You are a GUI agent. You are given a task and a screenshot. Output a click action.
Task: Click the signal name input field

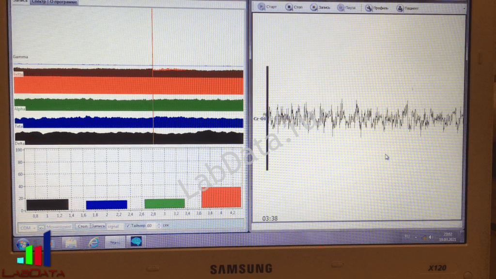coord(114,226)
